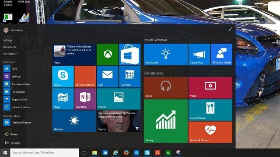The width and height of the screenshot is (280, 157).
Task: Expand the Start menu to full screen
Action: 231,29
